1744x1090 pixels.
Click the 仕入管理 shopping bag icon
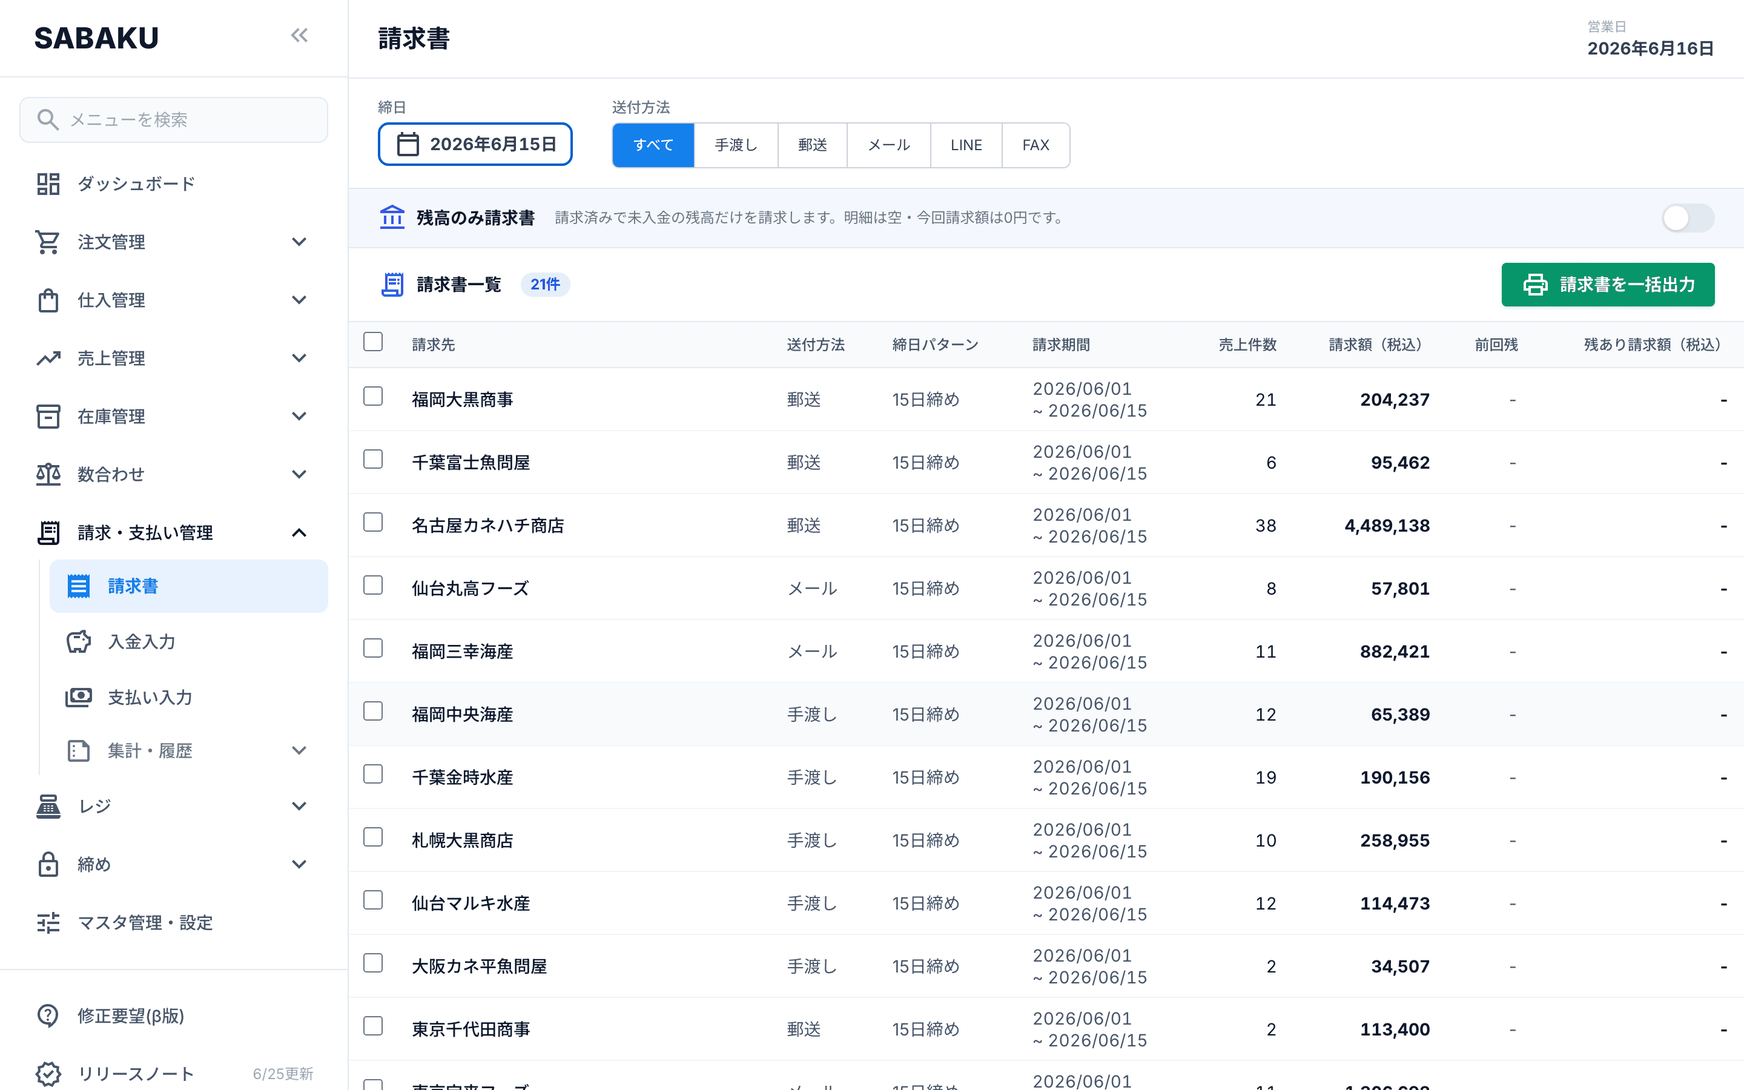(48, 300)
